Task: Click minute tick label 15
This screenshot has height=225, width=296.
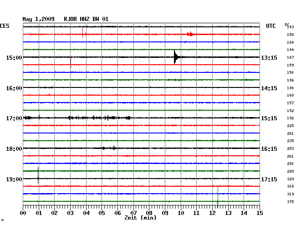Action: (x=260, y=213)
